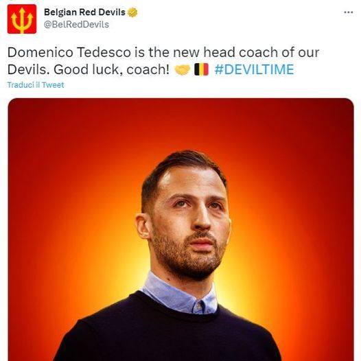This screenshot has height=361, width=361.
Task: Click the dark red top-right corner of image
Action: coord(336,115)
